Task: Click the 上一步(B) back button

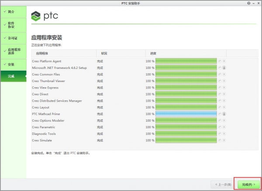Action: [x=223, y=184]
